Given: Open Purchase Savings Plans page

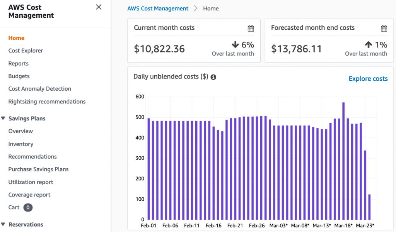Looking at the screenshot, I should [x=38, y=169].
